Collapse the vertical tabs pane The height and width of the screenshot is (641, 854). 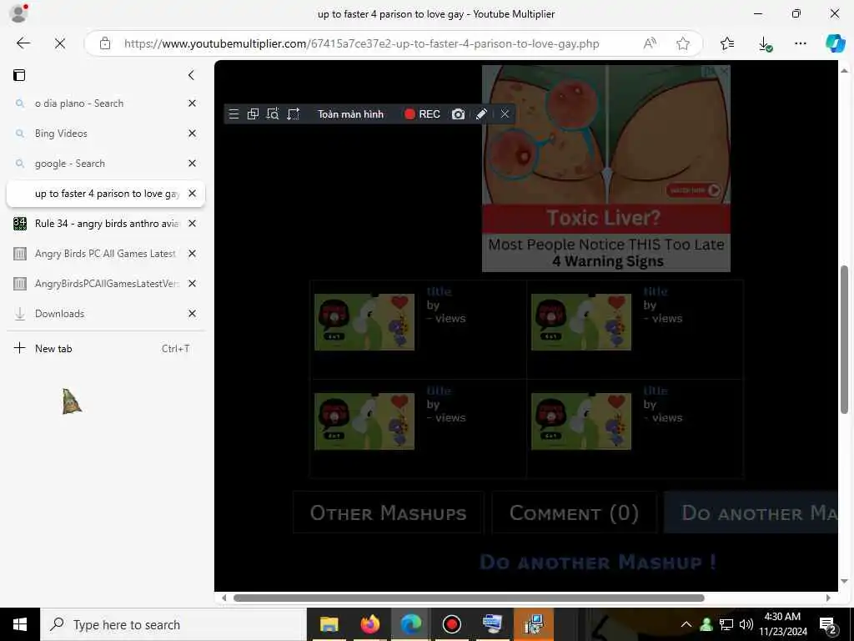coord(191,75)
